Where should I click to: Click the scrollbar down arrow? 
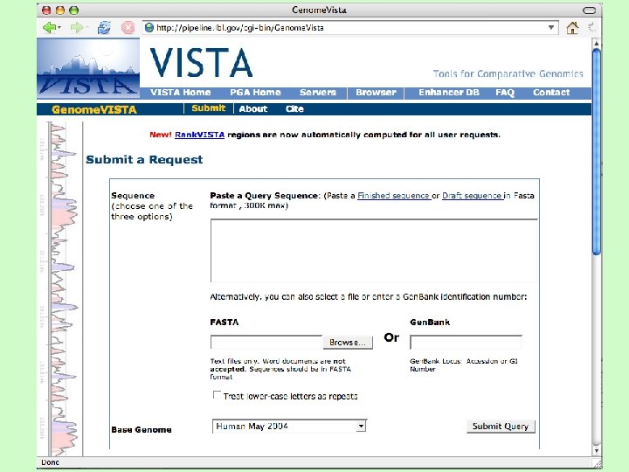tap(597, 451)
